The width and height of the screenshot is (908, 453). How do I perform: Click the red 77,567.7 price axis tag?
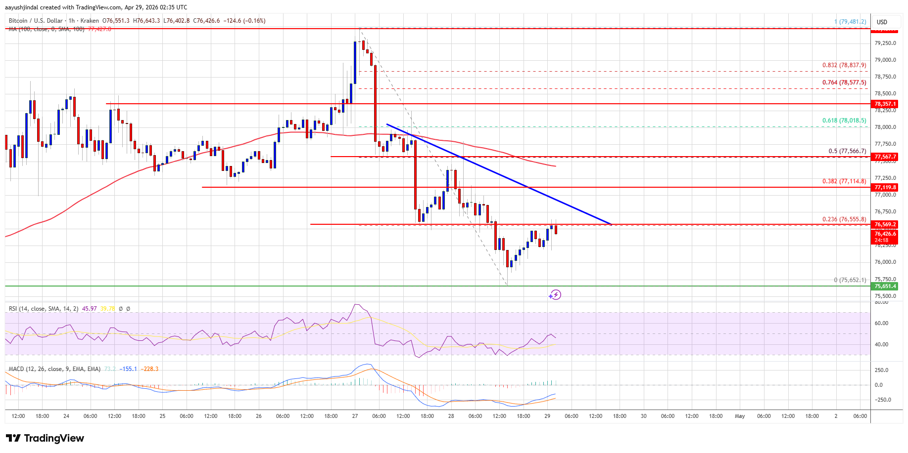(885, 157)
